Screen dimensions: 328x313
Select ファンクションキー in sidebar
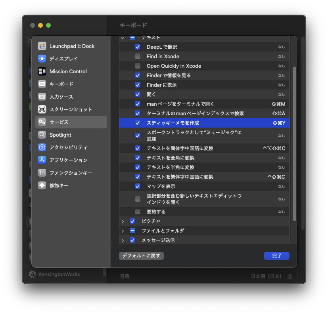pyautogui.click(x=71, y=173)
